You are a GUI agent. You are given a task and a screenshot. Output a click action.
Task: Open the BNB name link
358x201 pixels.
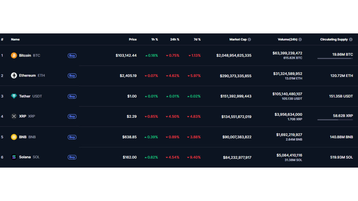[x=27, y=137]
